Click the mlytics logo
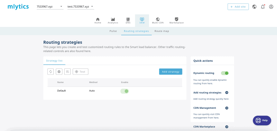This screenshot has width=277, height=131. 18,7
